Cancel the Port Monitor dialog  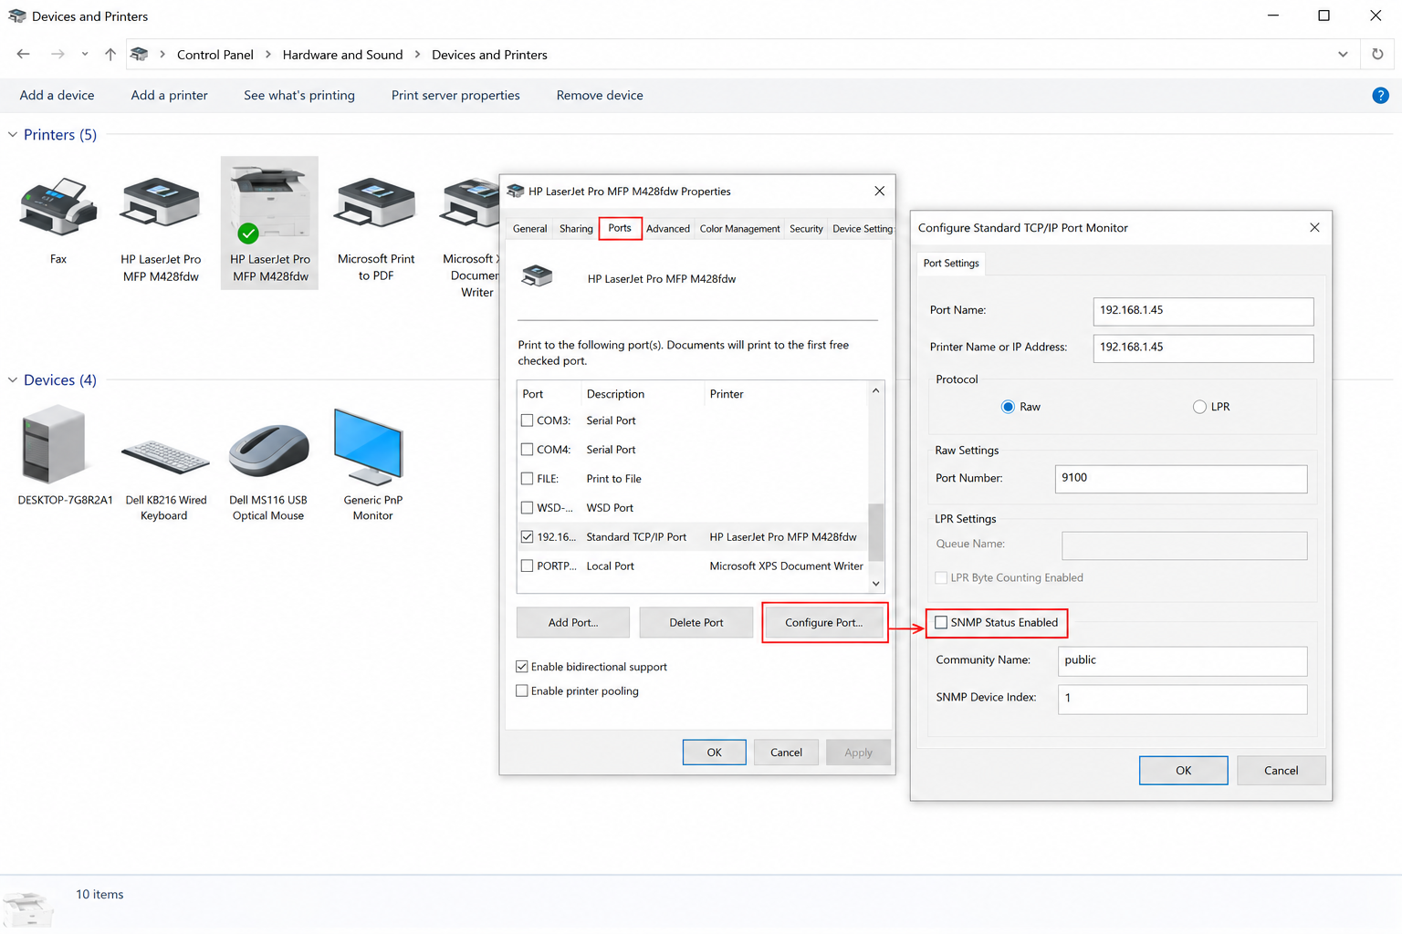1282,771
